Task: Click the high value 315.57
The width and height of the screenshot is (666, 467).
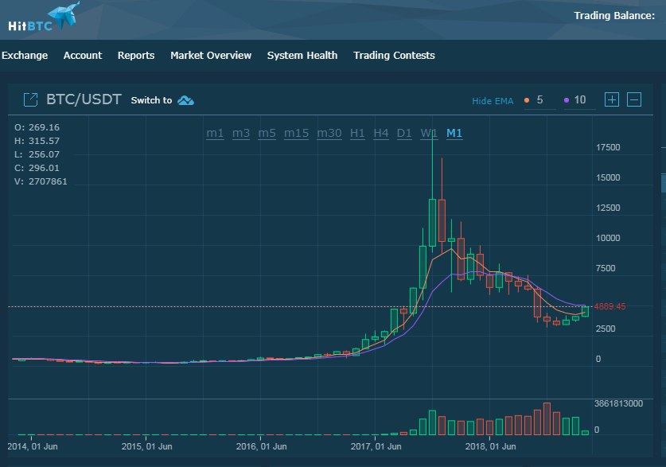Action: (44, 141)
